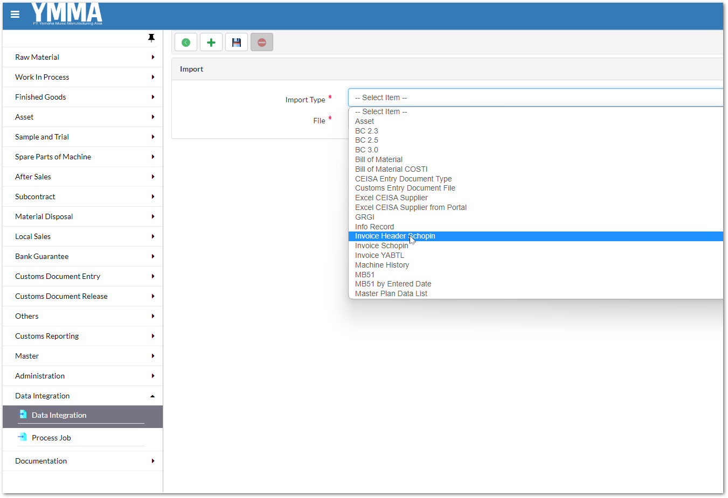Click the floppy disk save icon

[237, 43]
